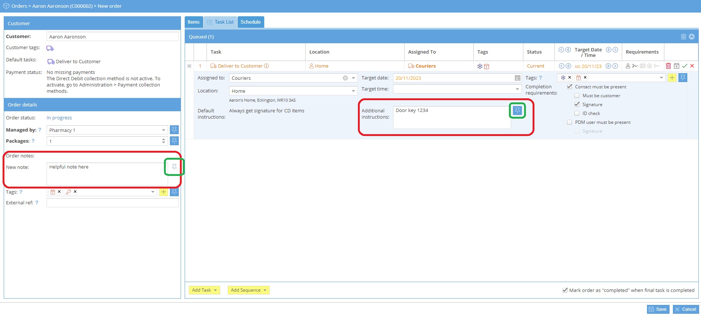Click the Save button
701x316 pixels.
click(658, 309)
